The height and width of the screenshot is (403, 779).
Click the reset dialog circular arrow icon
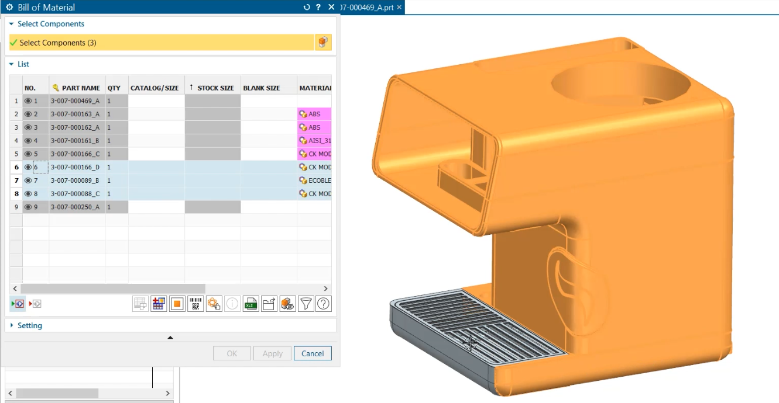307,8
